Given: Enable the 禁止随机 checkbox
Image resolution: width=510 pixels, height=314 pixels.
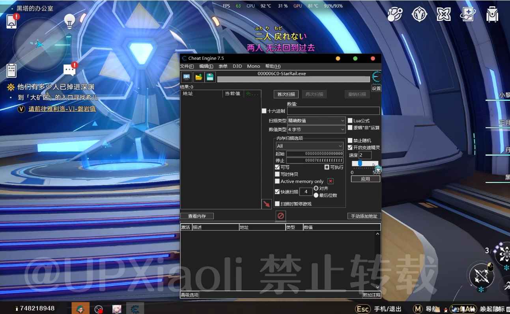Looking at the screenshot, I should click(350, 140).
